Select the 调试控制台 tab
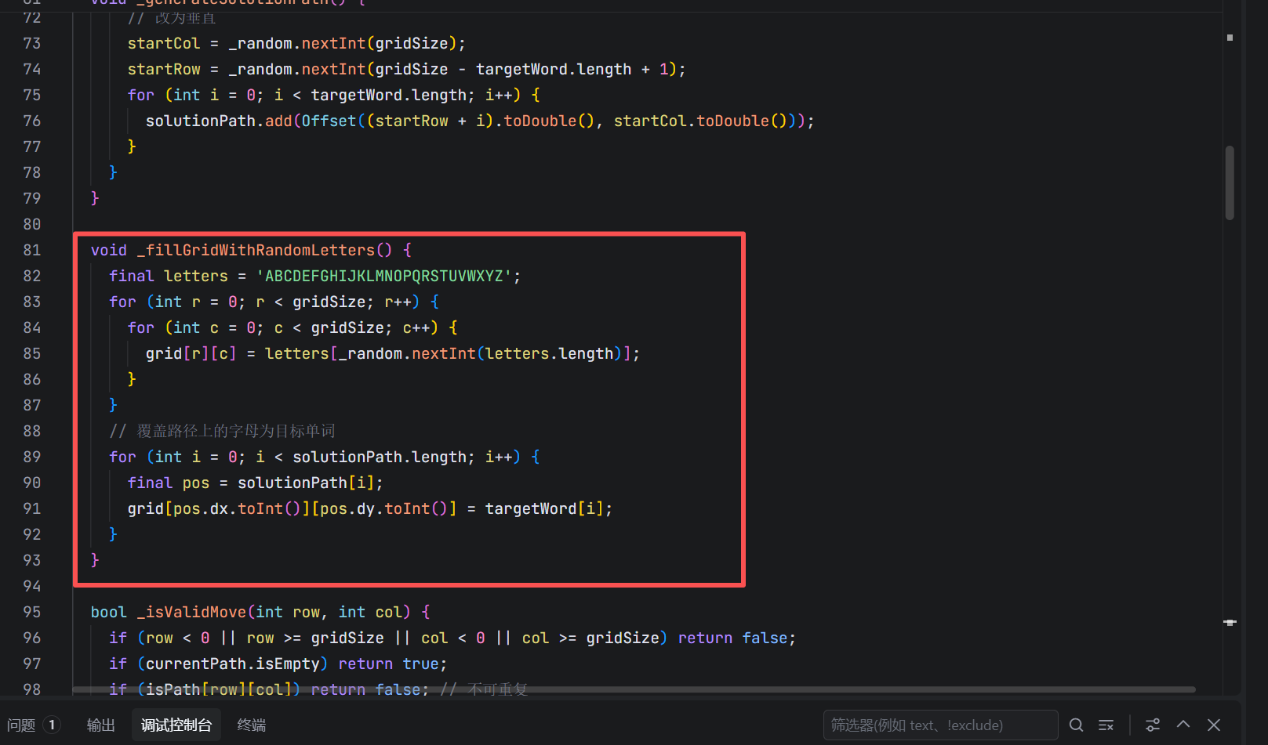 click(x=176, y=725)
